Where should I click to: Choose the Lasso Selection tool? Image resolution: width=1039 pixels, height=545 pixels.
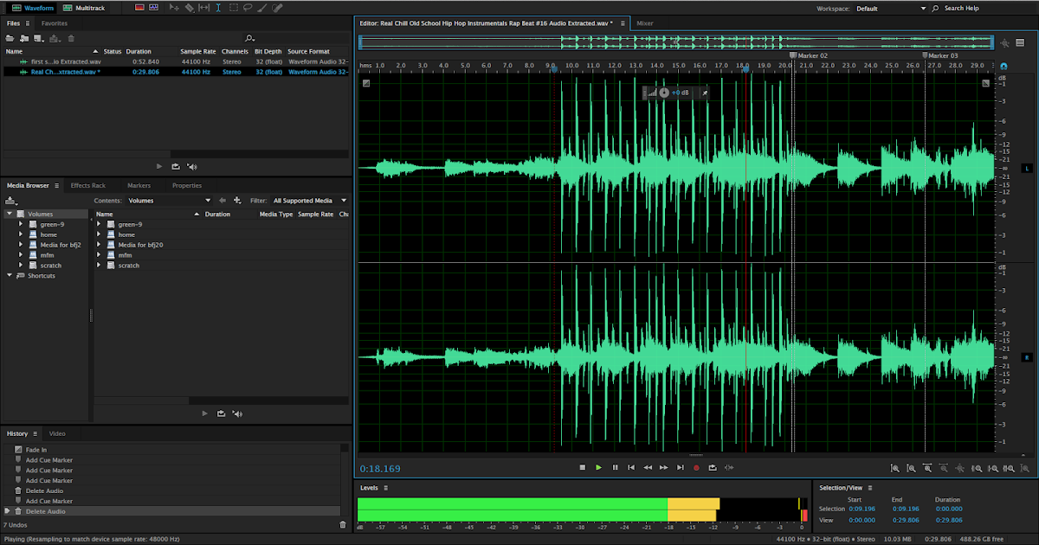248,8
